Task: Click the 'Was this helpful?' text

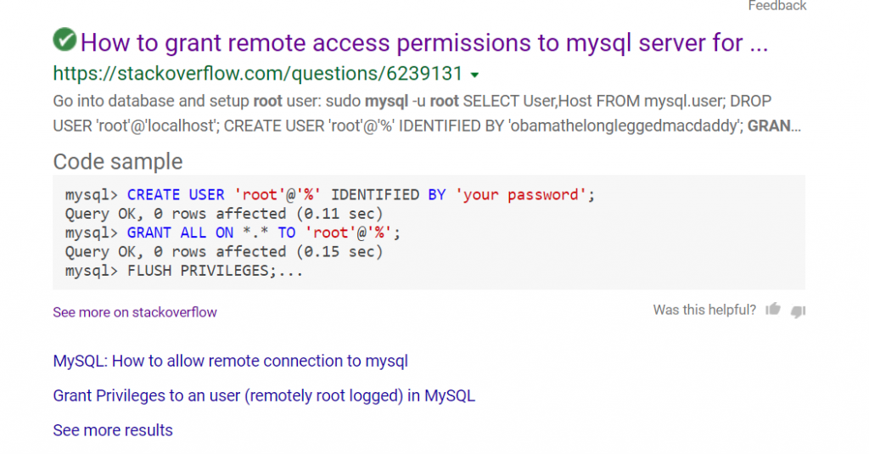Action: tap(704, 310)
